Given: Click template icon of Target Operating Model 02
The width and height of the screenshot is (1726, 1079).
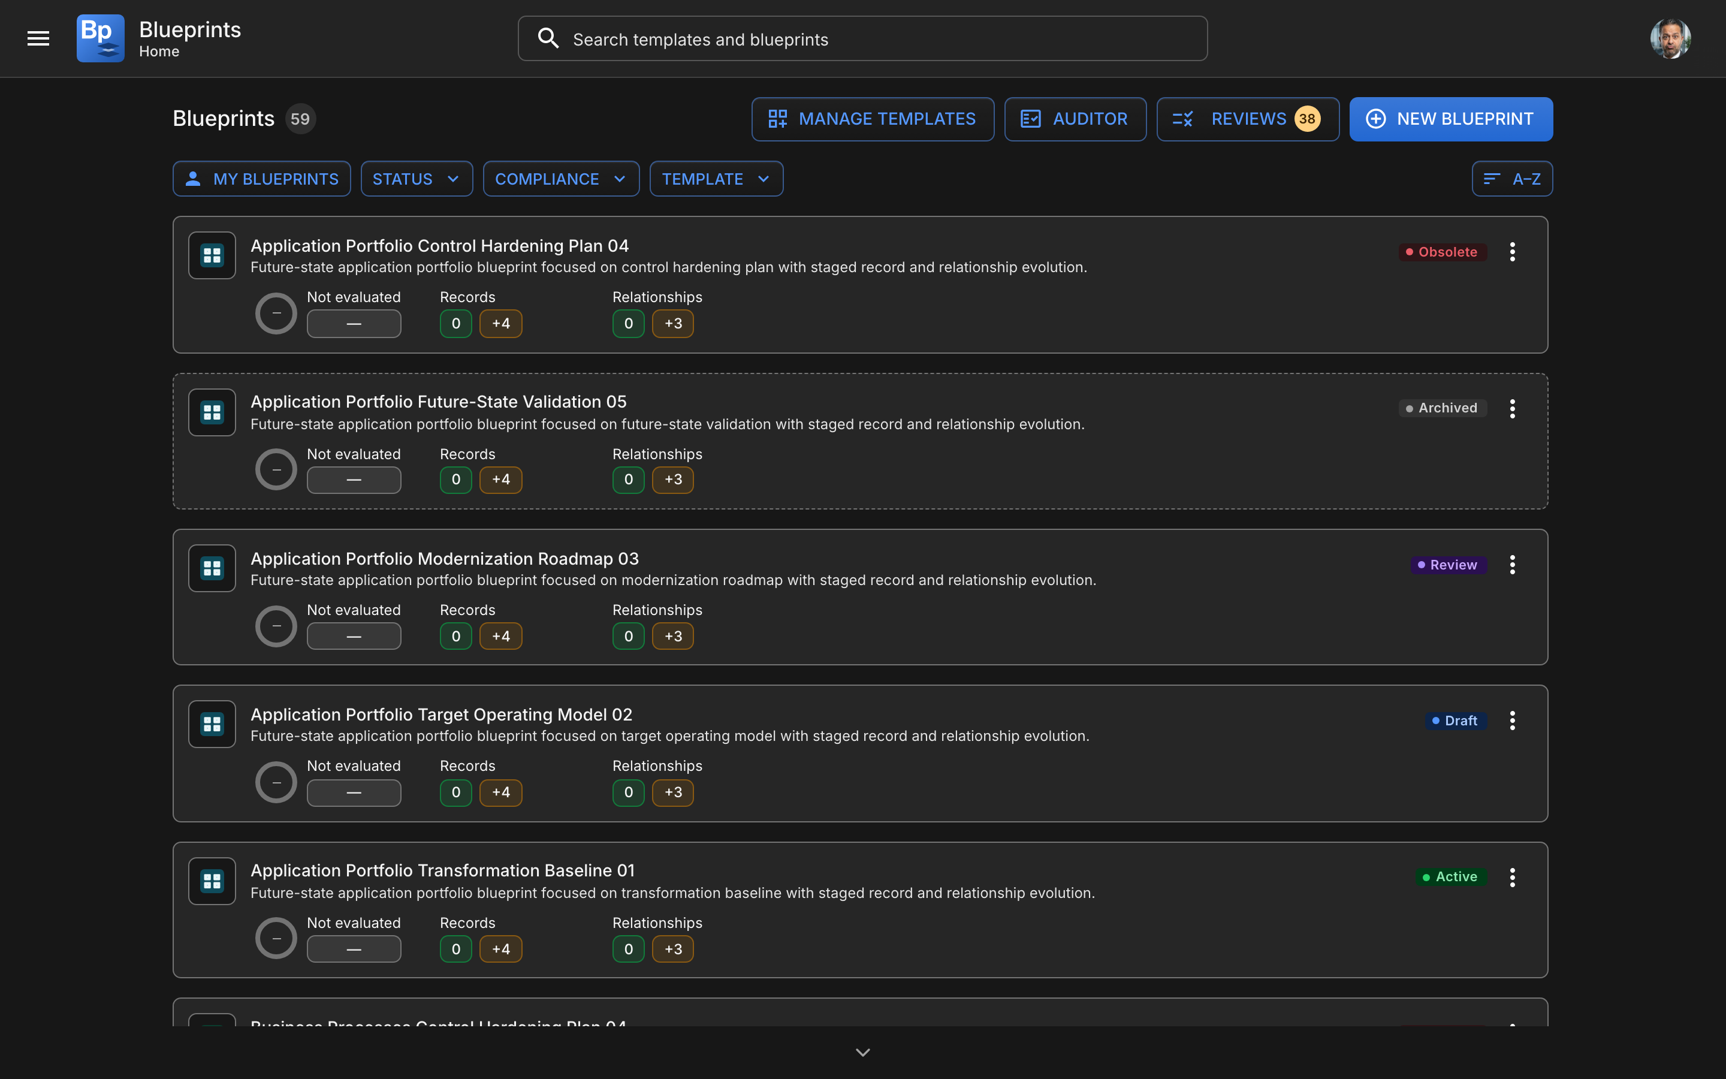Looking at the screenshot, I should [212, 724].
